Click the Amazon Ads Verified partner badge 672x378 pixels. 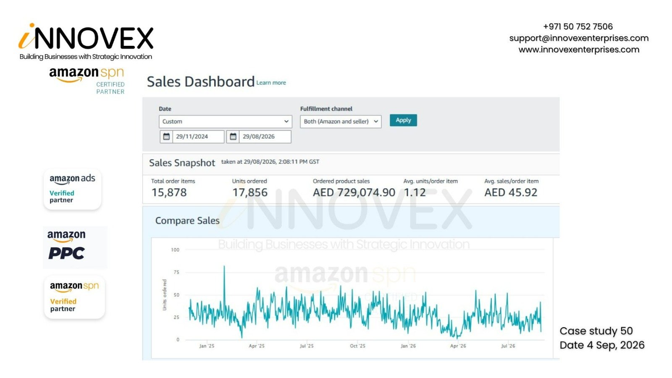click(73, 189)
